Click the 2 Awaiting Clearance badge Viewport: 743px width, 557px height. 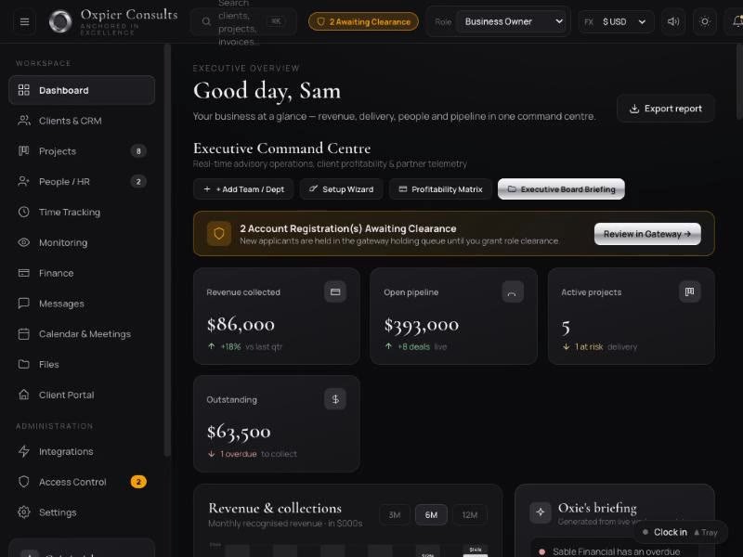[x=363, y=21]
